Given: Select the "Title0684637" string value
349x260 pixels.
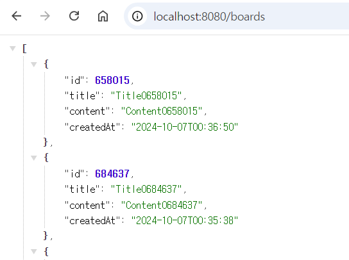Looking at the screenshot, I should [146, 190].
